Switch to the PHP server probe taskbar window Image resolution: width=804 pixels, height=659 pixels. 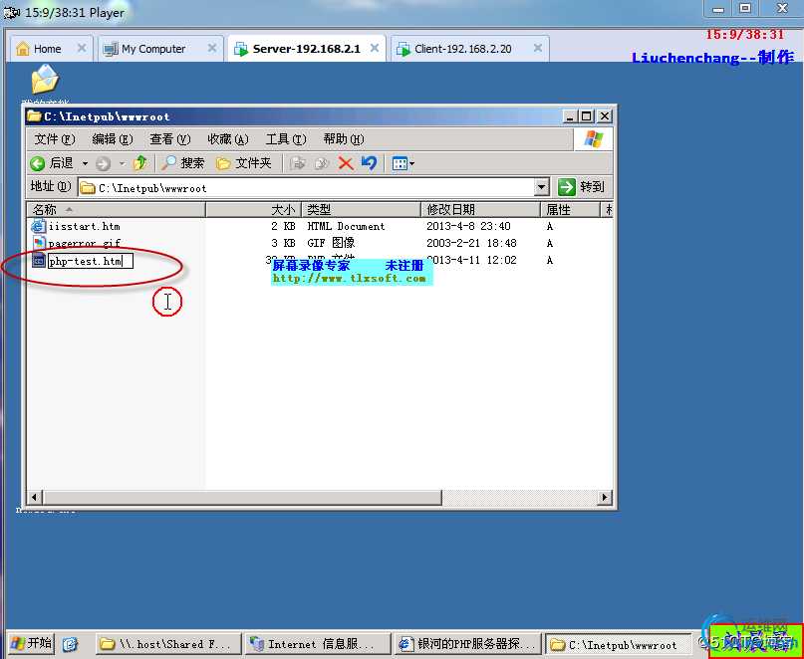[x=468, y=644]
